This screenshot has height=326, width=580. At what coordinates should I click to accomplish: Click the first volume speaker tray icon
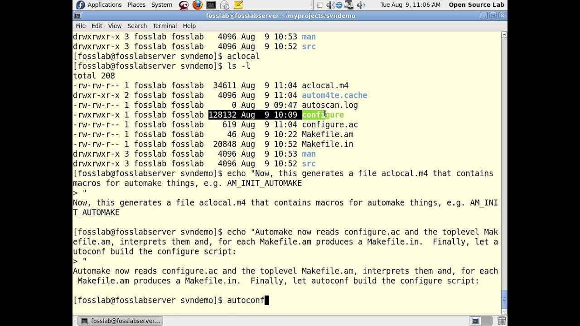(330, 5)
